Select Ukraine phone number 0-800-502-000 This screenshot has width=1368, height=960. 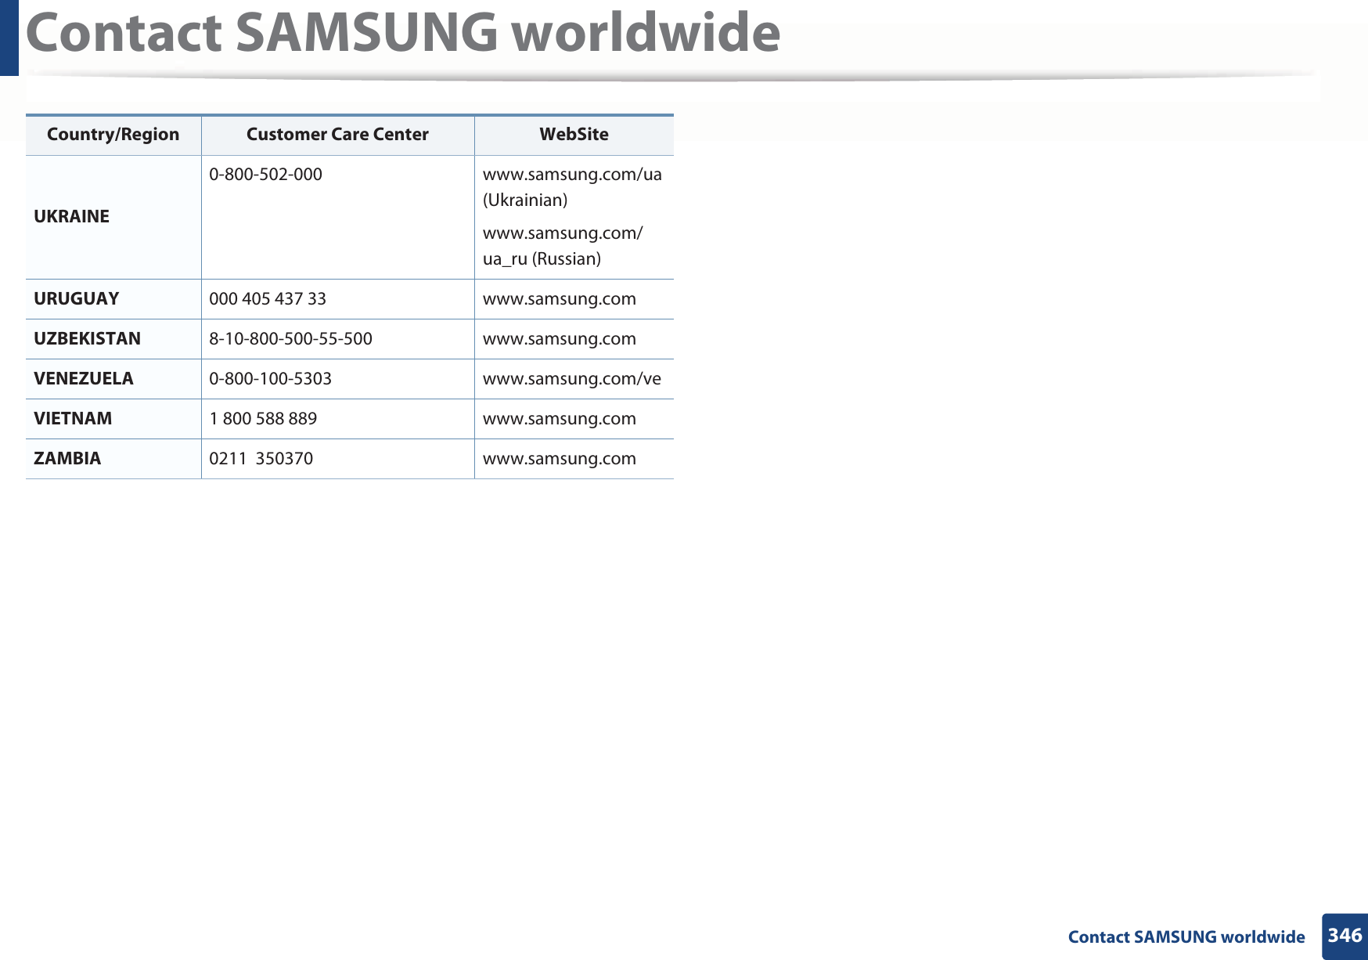265,175
